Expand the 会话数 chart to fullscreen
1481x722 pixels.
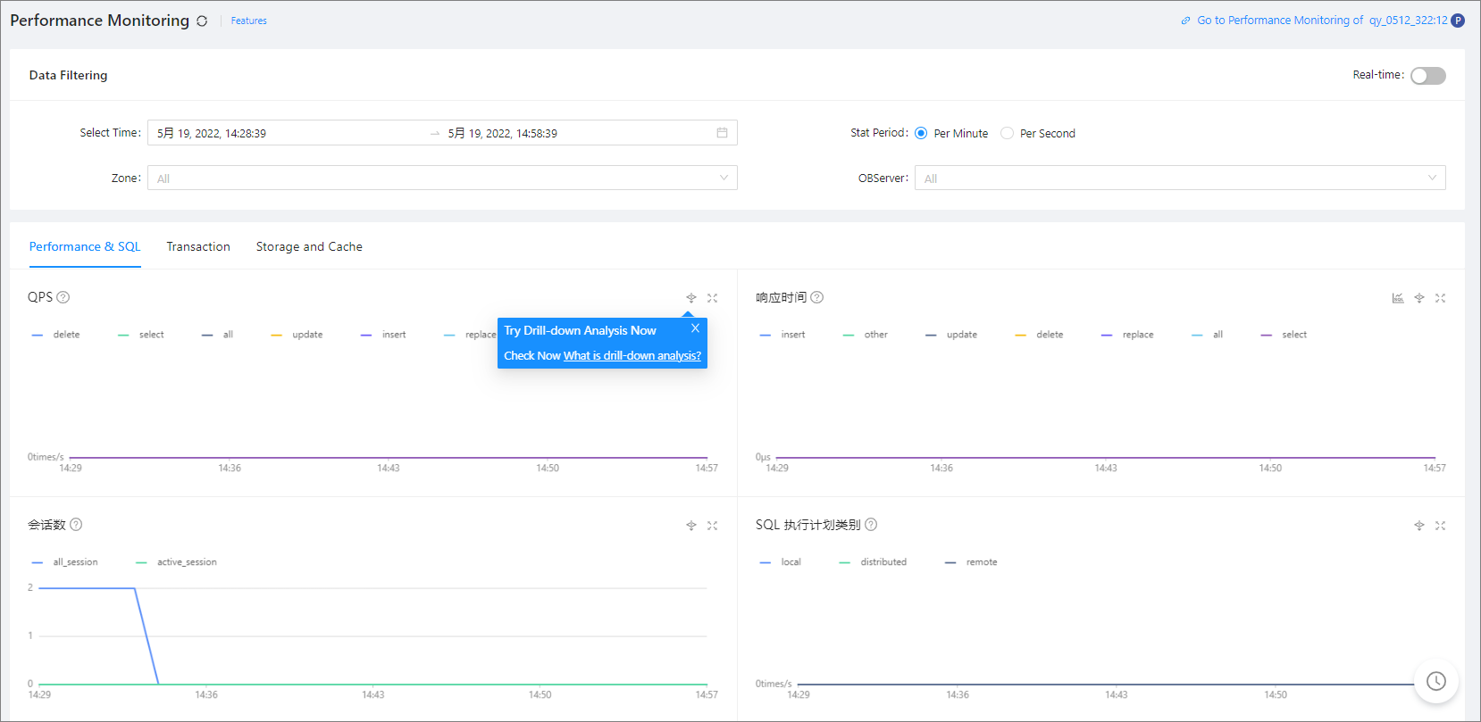[712, 526]
